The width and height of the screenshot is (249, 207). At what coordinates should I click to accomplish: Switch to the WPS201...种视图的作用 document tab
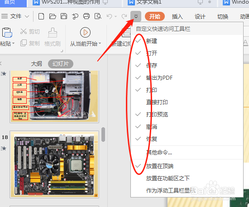pyautogui.click(x=71, y=2)
